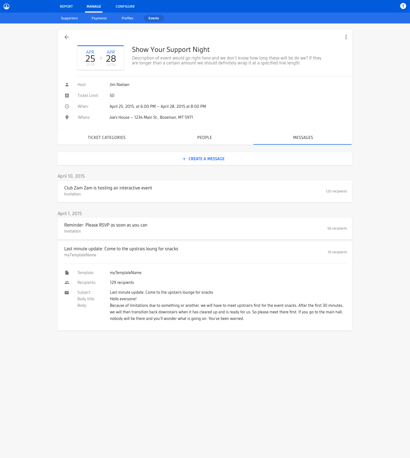410x458 pixels.
Task: Click the ticket limit value 50
Action: pyautogui.click(x=112, y=96)
